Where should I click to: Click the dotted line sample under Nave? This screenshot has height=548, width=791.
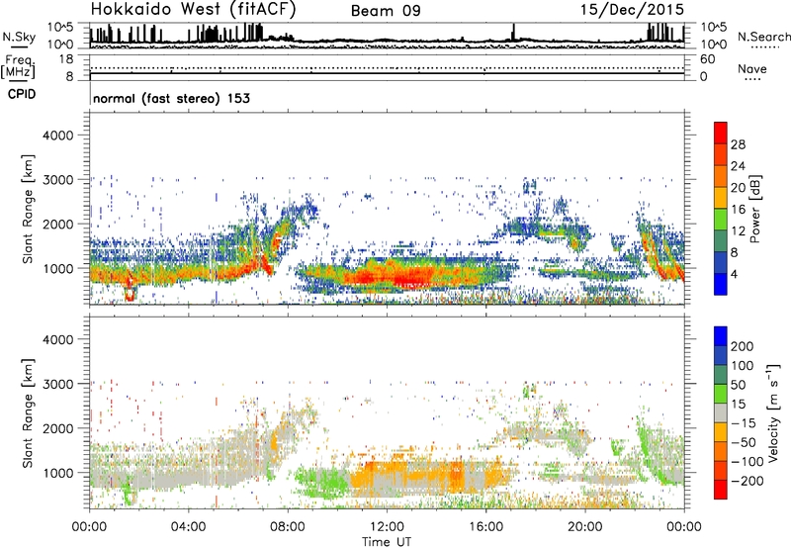(752, 80)
